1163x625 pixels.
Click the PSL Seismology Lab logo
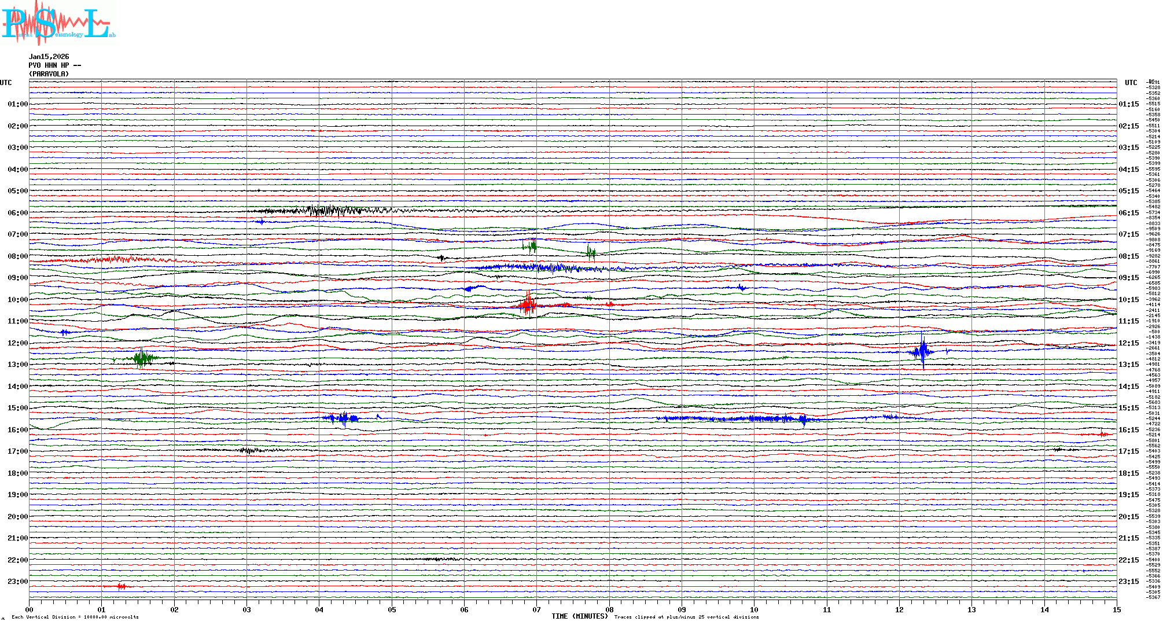pyautogui.click(x=57, y=23)
